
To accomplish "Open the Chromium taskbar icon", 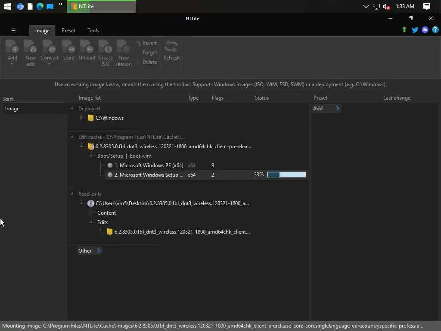I will [x=20, y=6].
